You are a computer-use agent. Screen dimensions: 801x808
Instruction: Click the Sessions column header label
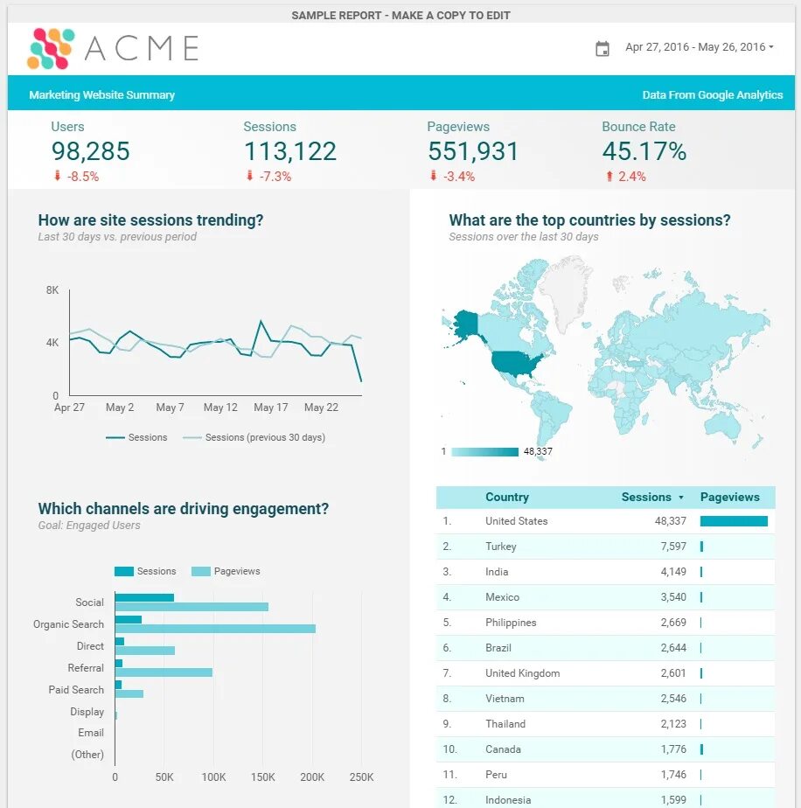click(x=646, y=497)
